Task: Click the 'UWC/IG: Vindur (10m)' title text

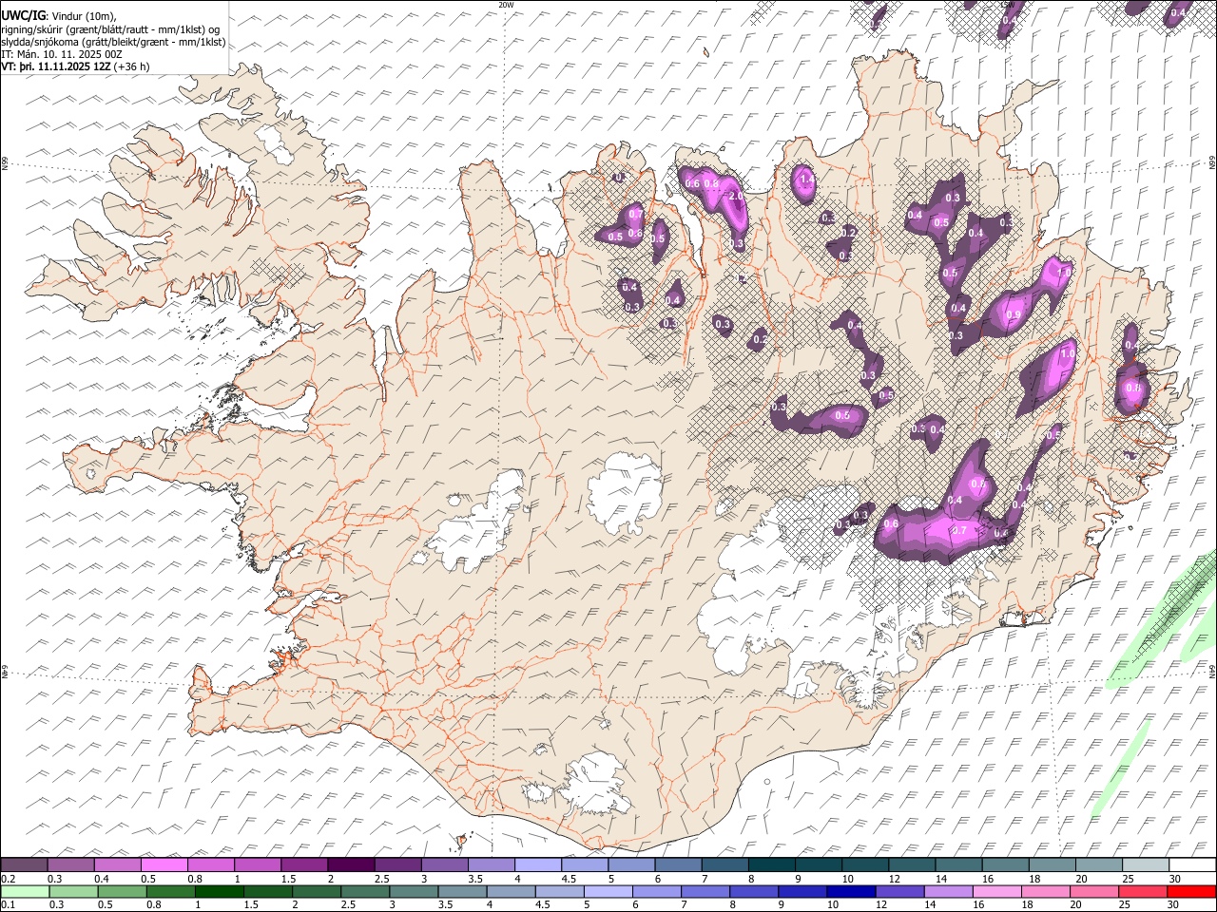Action: point(58,15)
